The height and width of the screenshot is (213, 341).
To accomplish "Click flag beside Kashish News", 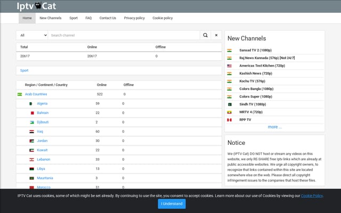I will [x=230, y=73].
